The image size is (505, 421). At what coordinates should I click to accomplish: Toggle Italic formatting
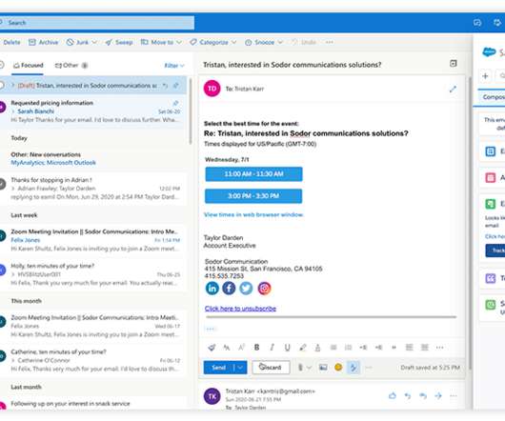[x=272, y=348]
